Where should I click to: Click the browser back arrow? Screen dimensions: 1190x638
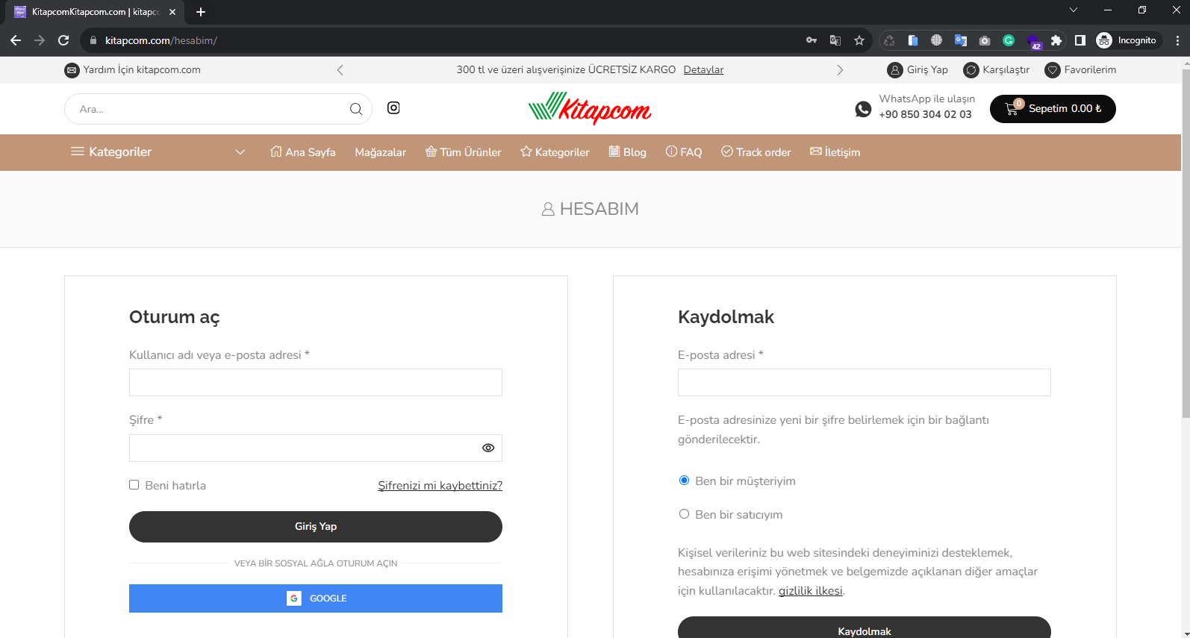[x=16, y=40]
